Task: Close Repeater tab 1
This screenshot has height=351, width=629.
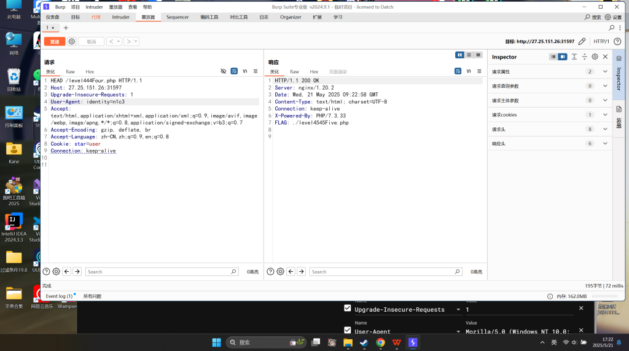Action: click(53, 28)
